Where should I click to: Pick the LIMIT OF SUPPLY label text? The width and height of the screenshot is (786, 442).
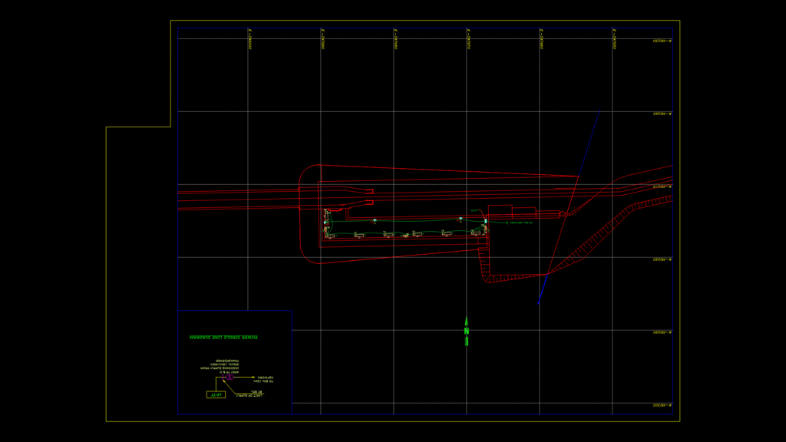[x=249, y=395]
